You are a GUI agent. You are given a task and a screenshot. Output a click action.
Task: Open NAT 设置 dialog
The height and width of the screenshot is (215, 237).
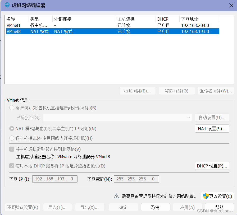coord(212,129)
